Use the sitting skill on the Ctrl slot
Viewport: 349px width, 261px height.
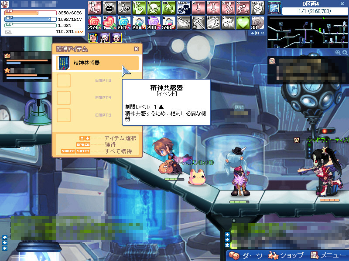[95, 8]
